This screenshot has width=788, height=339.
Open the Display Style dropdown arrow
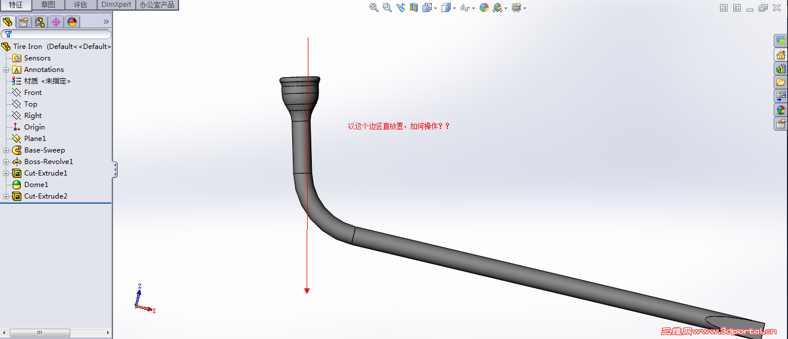(x=454, y=8)
